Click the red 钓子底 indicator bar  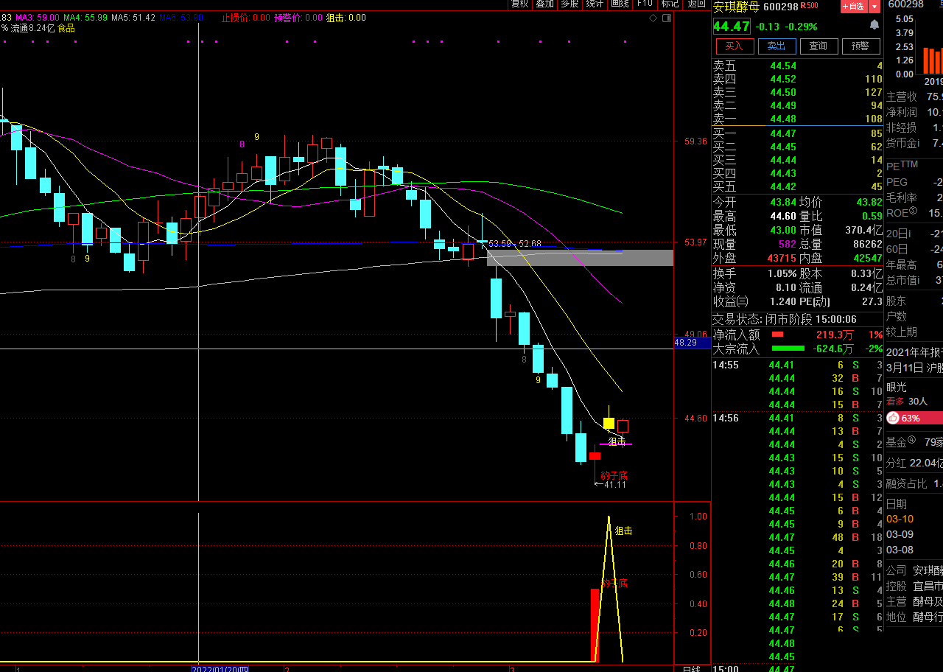[x=595, y=625]
